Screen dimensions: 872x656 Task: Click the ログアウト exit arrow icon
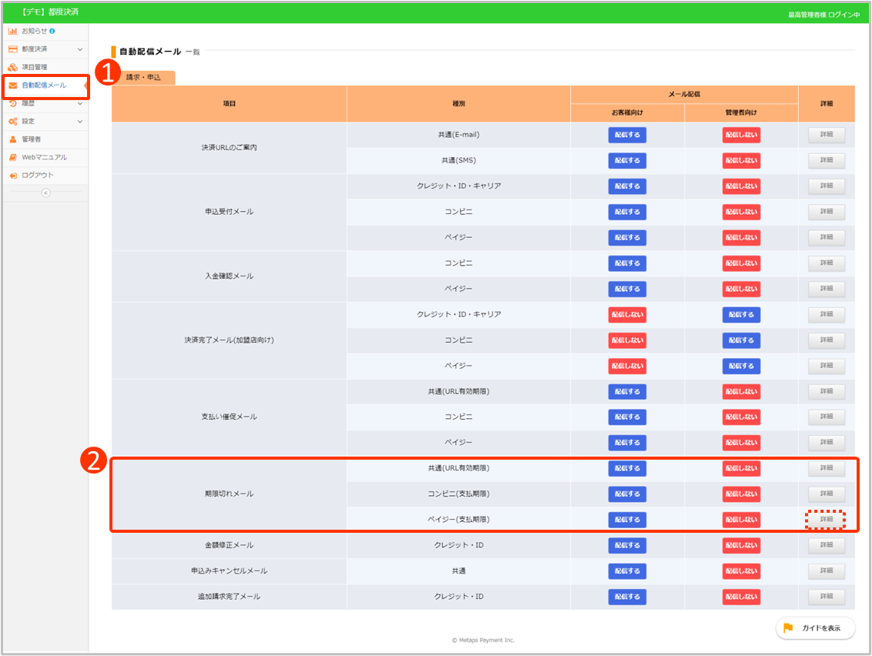(13, 176)
